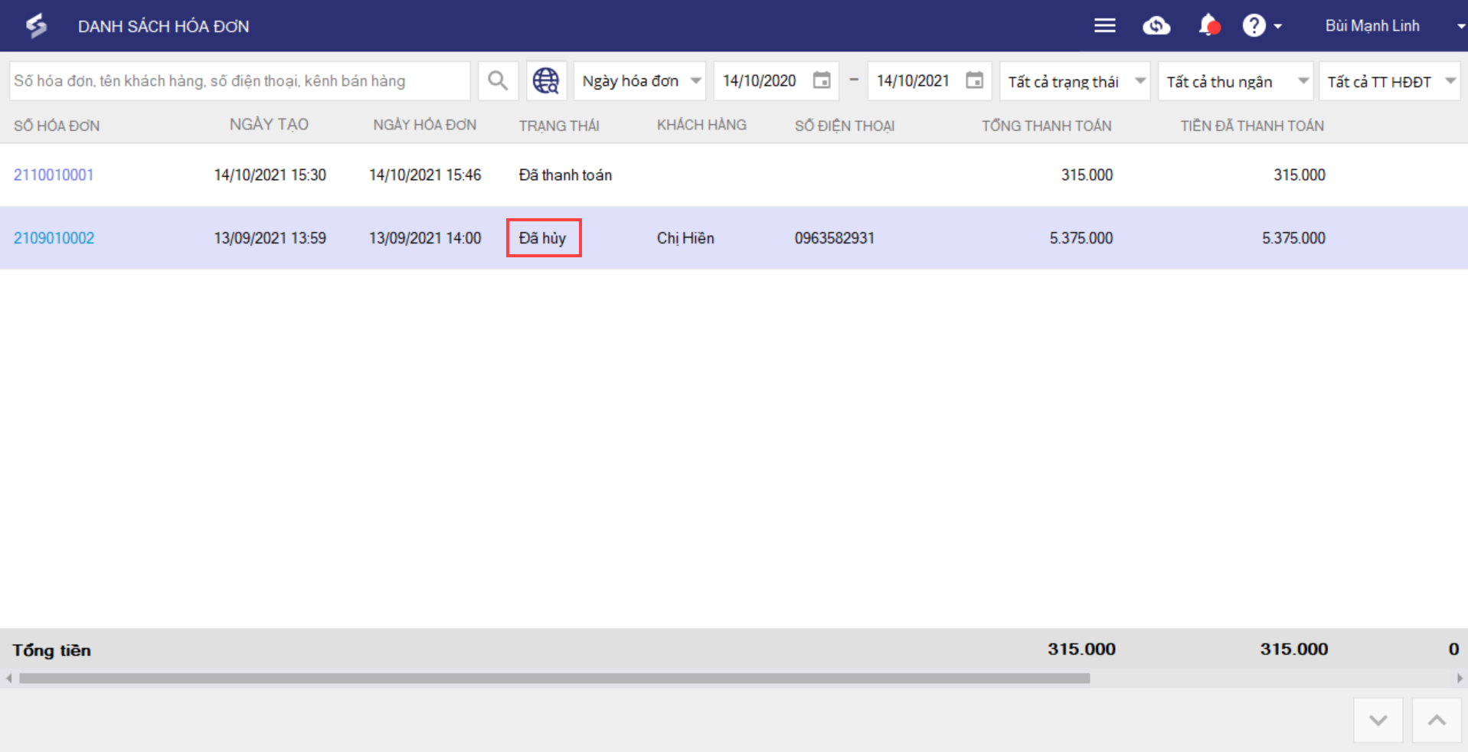Viewport: 1468px width, 752px height.
Task: Open the hamburger menu icon
Action: pos(1104,26)
